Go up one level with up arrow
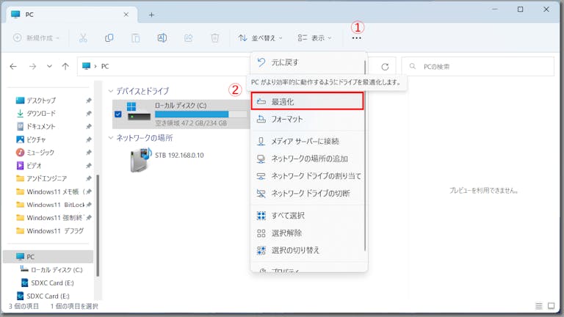This screenshot has height=317, width=564. coord(65,67)
